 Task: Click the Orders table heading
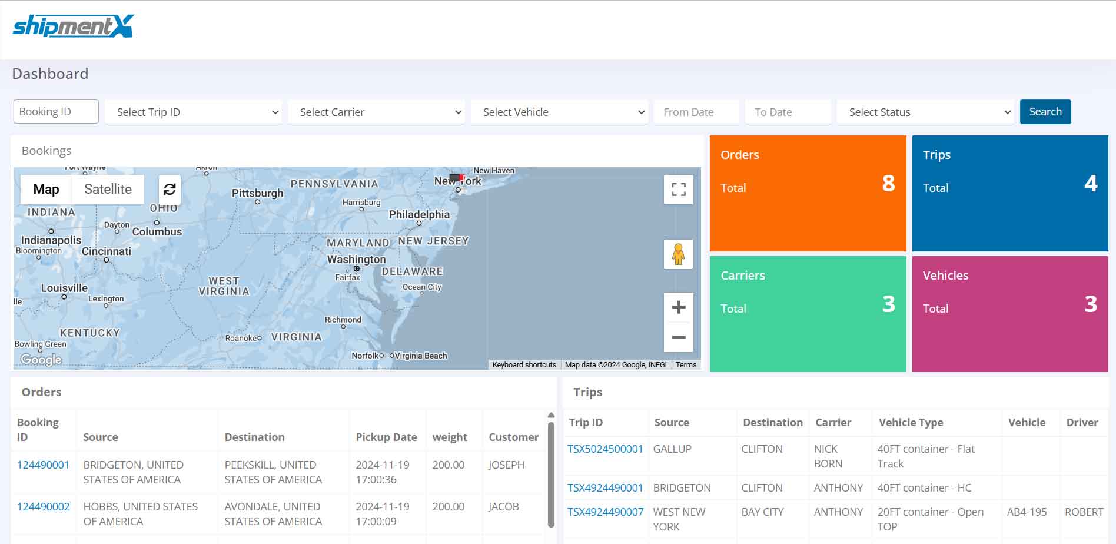tap(41, 392)
